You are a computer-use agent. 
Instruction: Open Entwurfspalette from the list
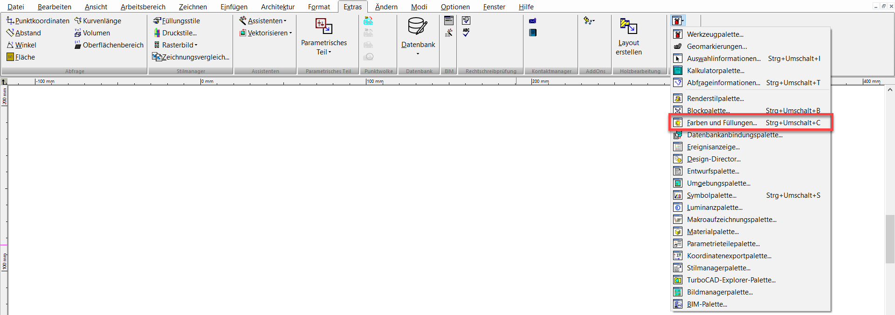coord(750,171)
